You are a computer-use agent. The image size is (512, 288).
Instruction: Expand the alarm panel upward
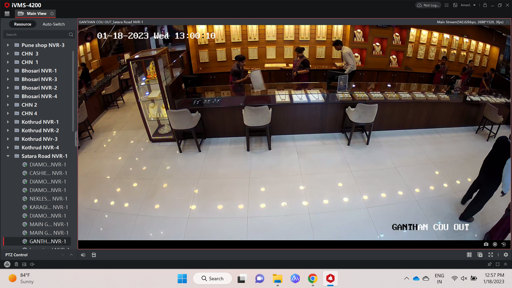coord(505,264)
